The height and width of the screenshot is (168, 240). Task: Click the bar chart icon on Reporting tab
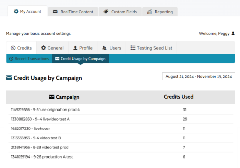click(x=149, y=12)
